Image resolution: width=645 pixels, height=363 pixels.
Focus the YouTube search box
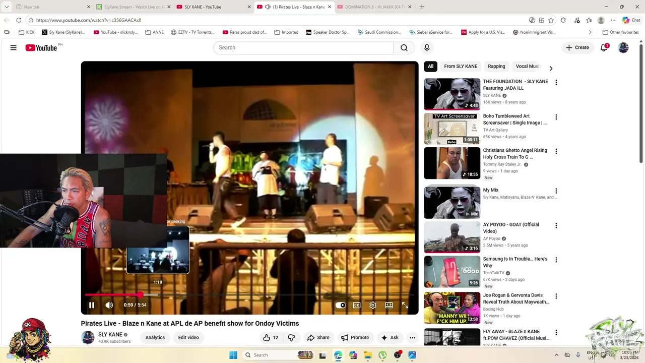[303, 47]
